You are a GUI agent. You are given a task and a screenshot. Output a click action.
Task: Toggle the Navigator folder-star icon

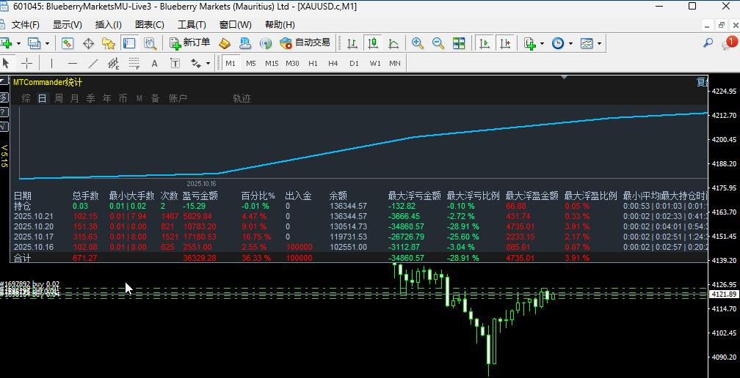(x=109, y=43)
